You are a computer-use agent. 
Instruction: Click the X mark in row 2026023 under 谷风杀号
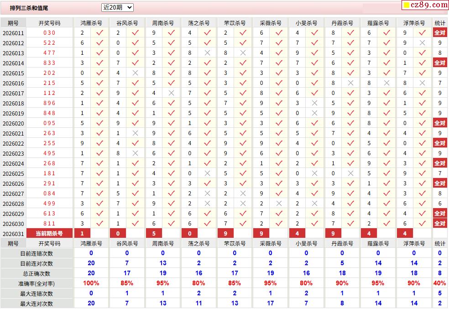(x=135, y=153)
